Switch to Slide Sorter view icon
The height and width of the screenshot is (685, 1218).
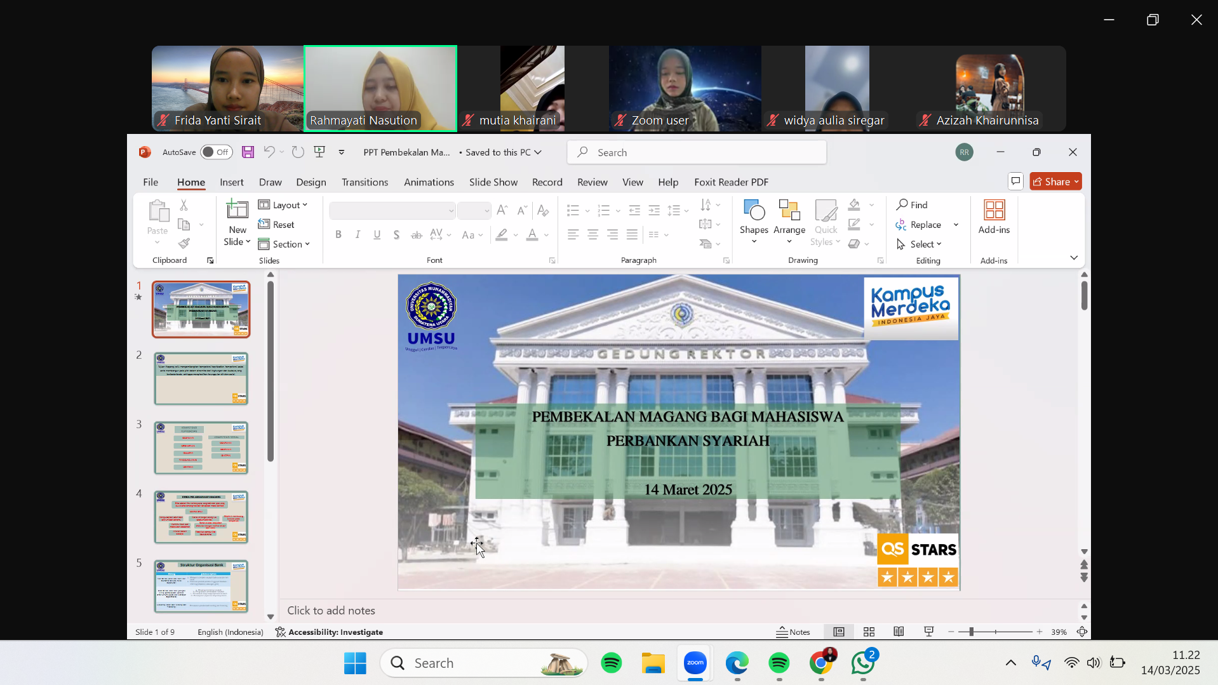[869, 632]
